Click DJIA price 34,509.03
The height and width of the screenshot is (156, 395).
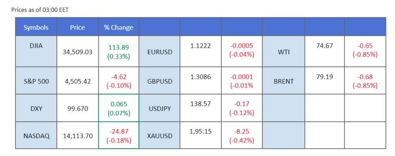78,51
